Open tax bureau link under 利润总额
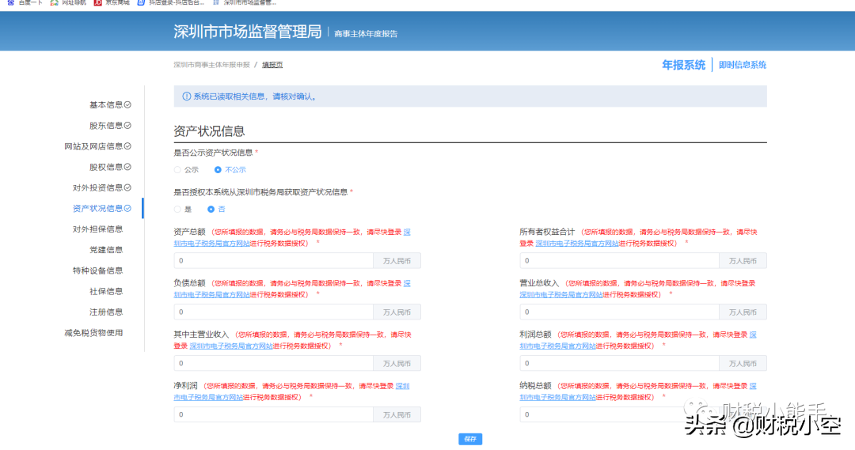The image size is (855, 450). point(557,346)
